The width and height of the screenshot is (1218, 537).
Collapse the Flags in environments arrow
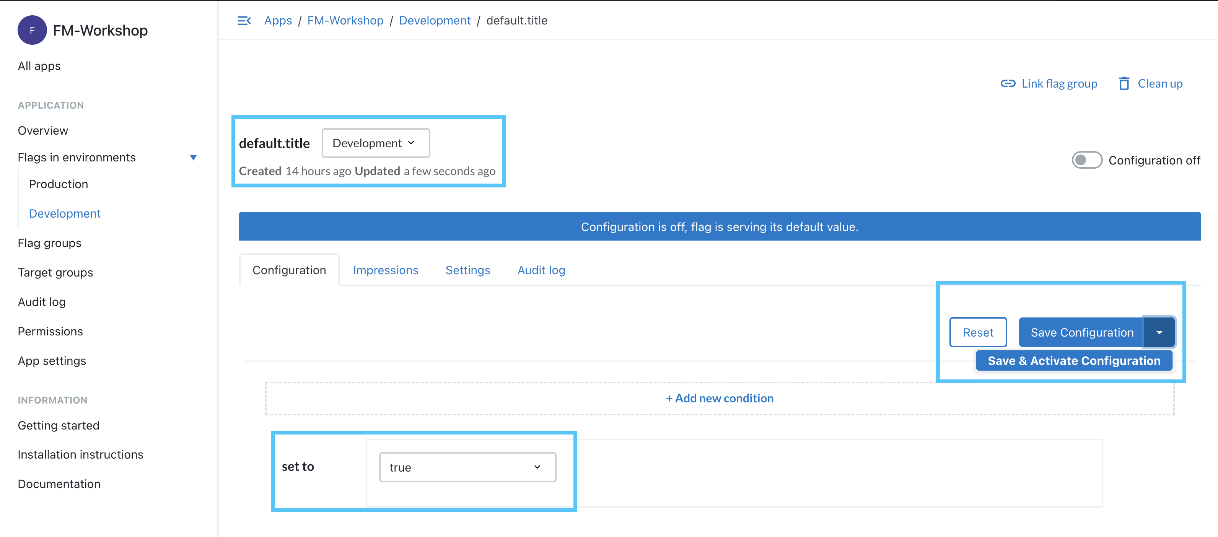pos(193,158)
